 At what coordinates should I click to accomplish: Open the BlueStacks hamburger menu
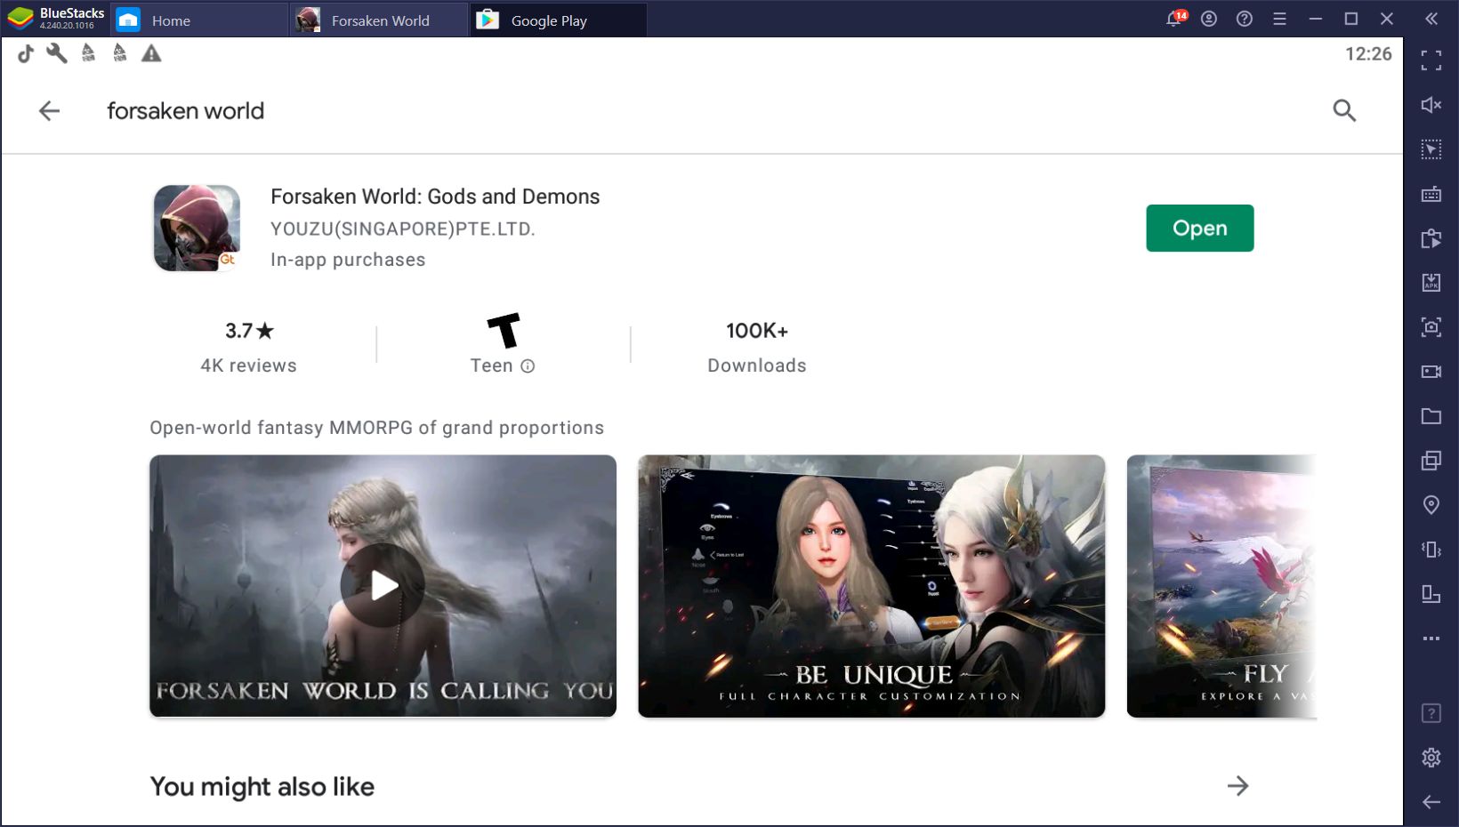pyautogui.click(x=1279, y=19)
